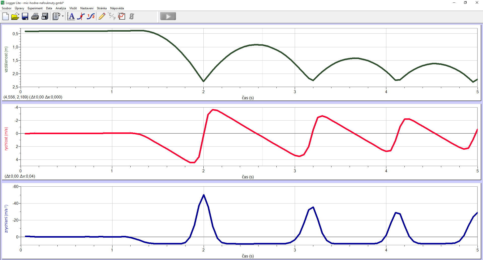This screenshot has width=483, height=260.
Task: Open the Data menu
Action: (x=49, y=8)
